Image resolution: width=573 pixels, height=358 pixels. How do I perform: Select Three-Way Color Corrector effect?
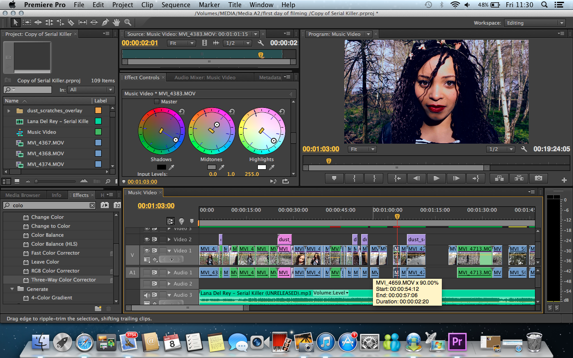[x=64, y=280]
